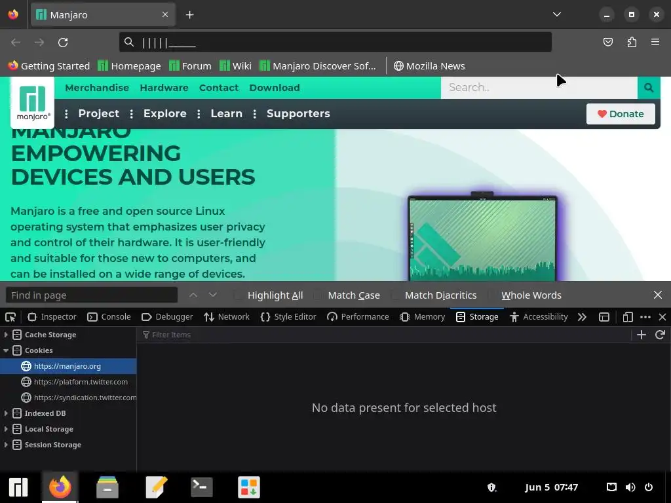Switch to the Debugger tab

click(x=167, y=317)
